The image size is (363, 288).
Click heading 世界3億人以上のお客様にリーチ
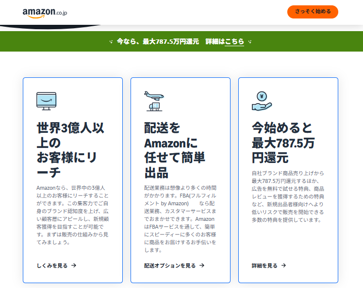pyautogui.click(x=70, y=150)
